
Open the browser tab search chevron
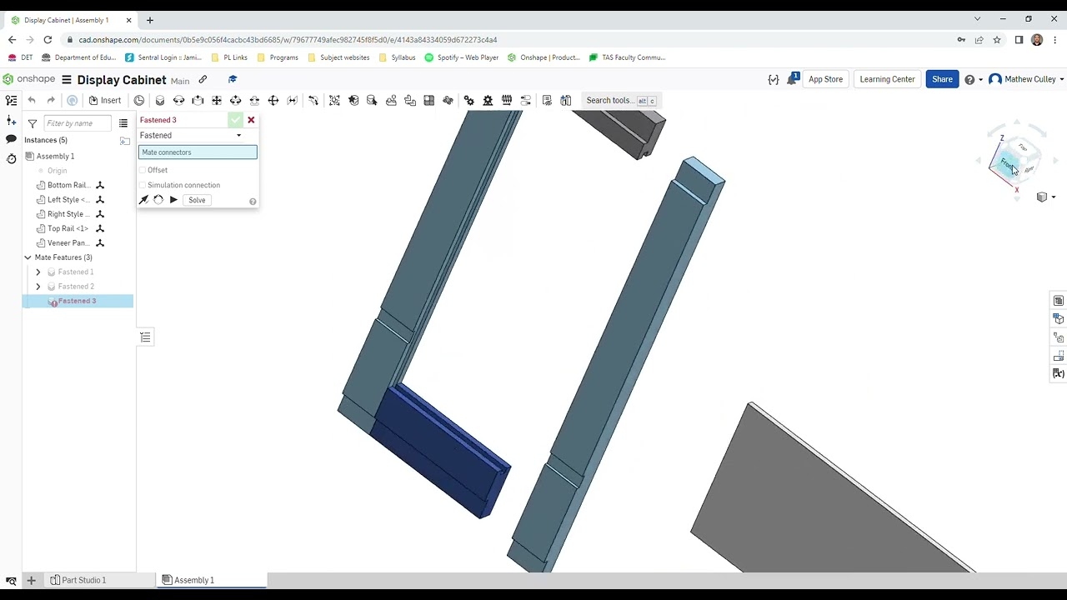[x=977, y=19]
